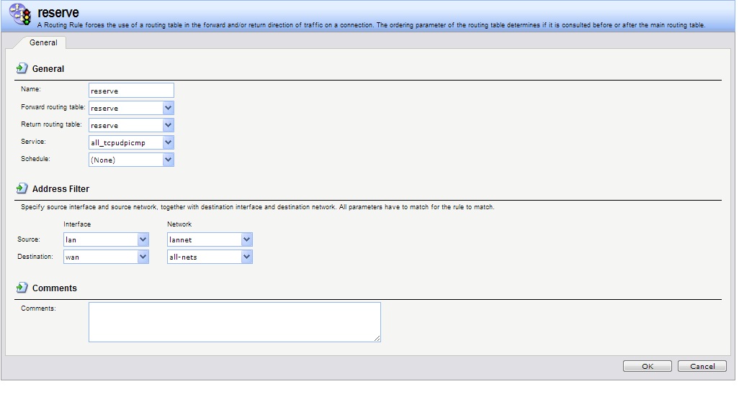Viewport: 739px width, 407px height.
Task: Open the Forward routing table dropdown
Action: pyautogui.click(x=131, y=108)
